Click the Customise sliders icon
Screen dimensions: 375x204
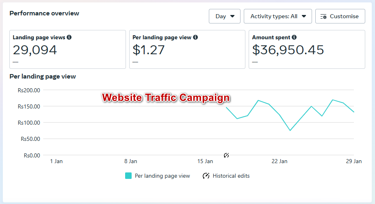(x=323, y=17)
